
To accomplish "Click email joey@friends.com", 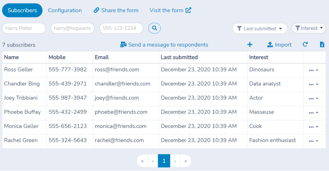I will (x=117, y=98).
